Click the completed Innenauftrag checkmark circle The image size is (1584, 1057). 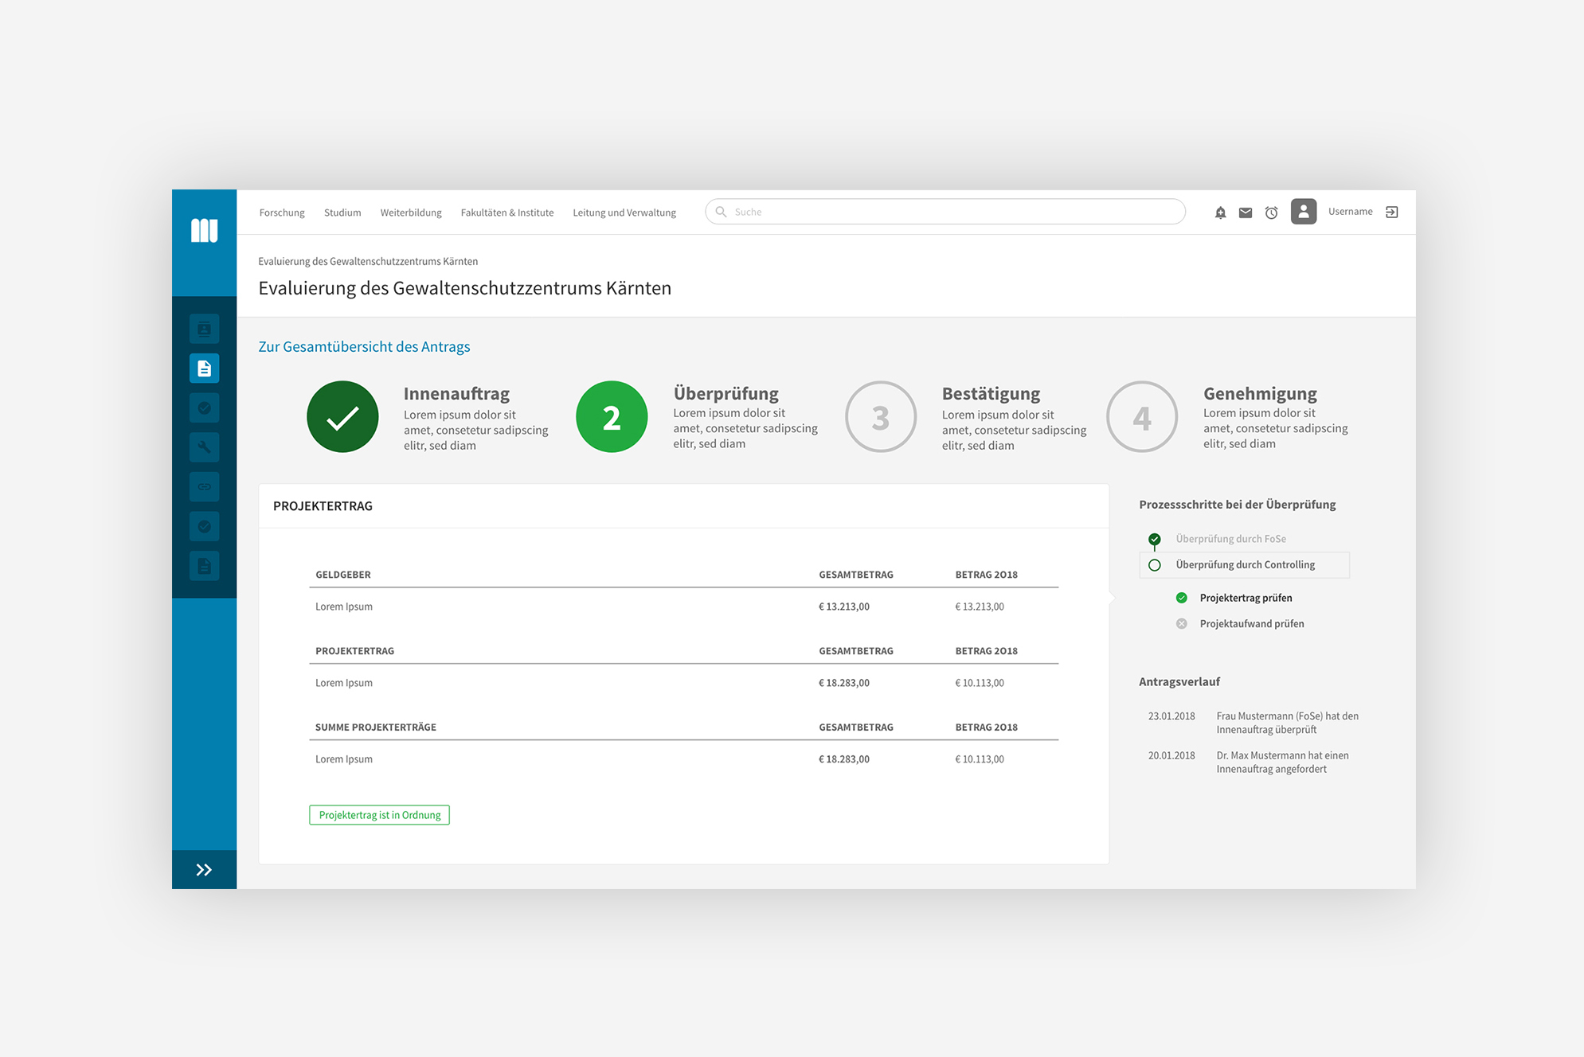[x=342, y=417]
